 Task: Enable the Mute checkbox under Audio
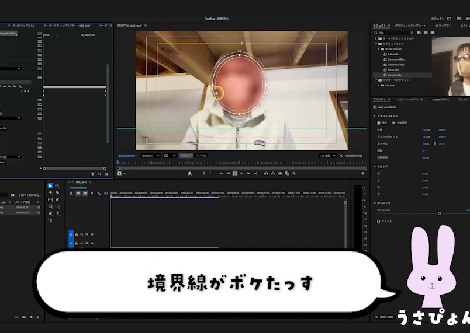point(378,222)
